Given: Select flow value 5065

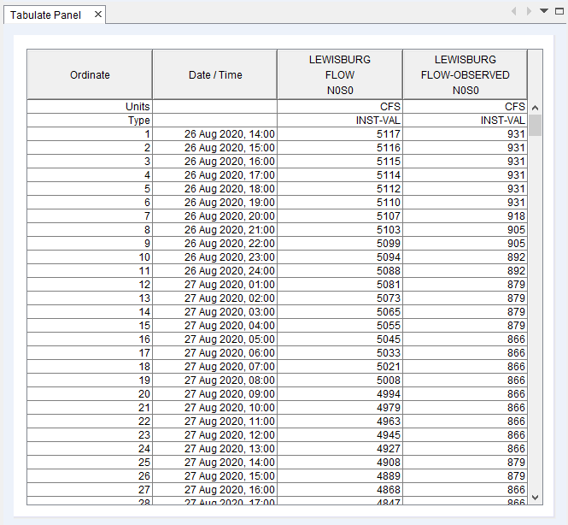Looking at the screenshot, I should [340, 312].
